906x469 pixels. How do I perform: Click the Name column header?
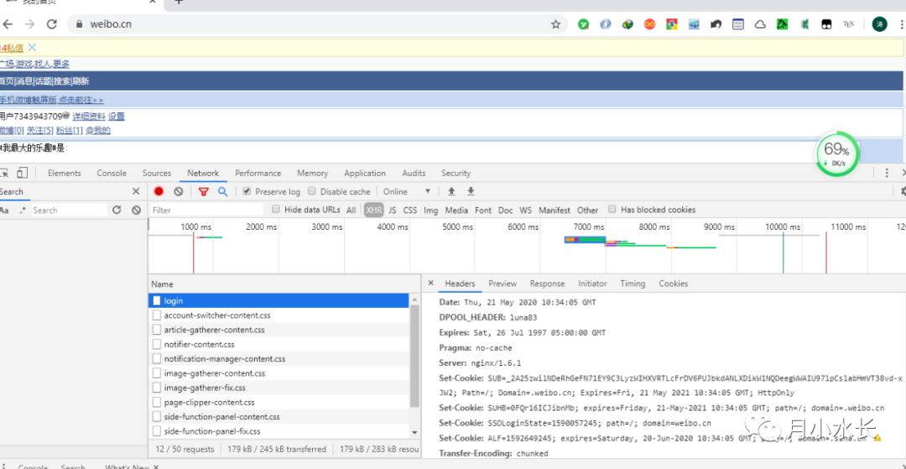(284, 284)
